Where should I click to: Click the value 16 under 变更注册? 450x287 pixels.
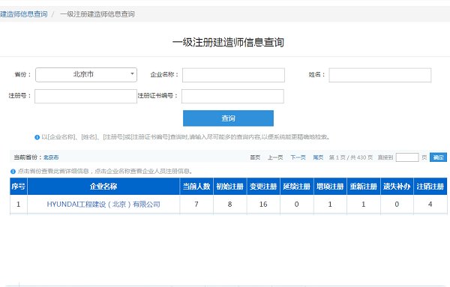[x=263, y=205]
